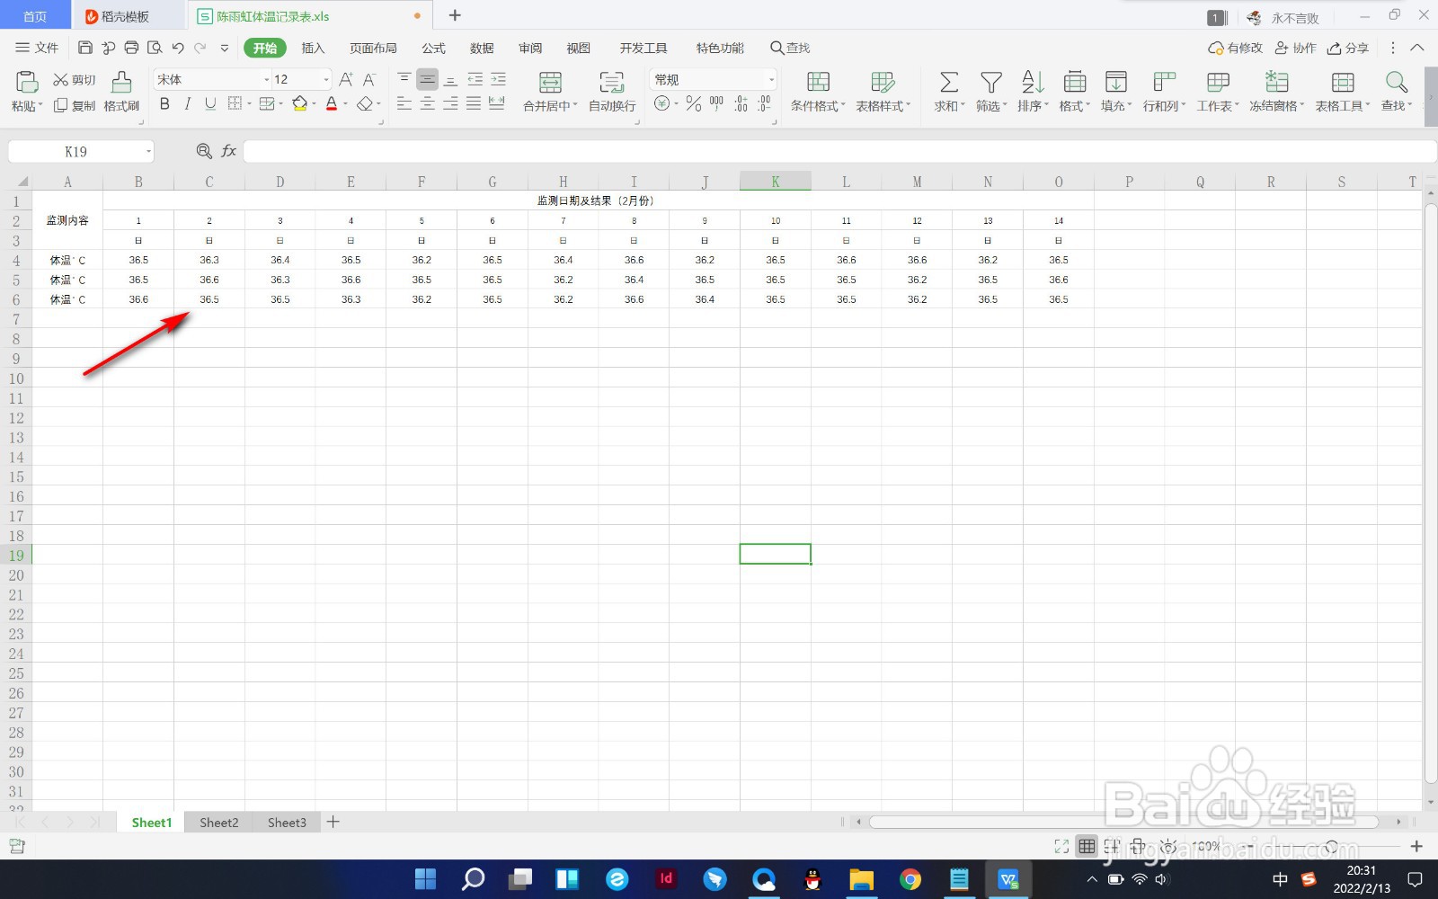The width and height of the screenshot is (1438, 899).
Task: Click the AutoSum (求和) sigma icon
Action: point(948,83)
